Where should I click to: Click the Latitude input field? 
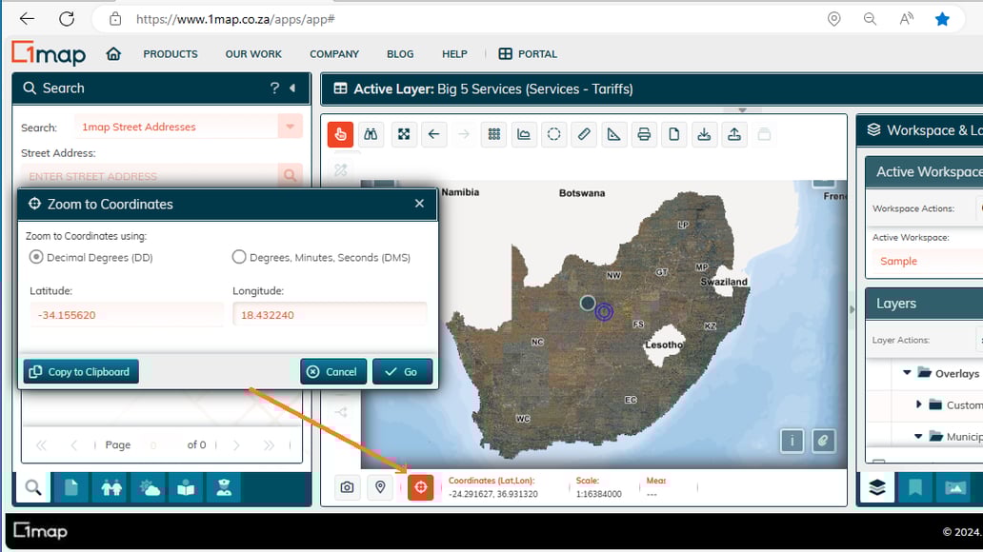tap(126, 315)
